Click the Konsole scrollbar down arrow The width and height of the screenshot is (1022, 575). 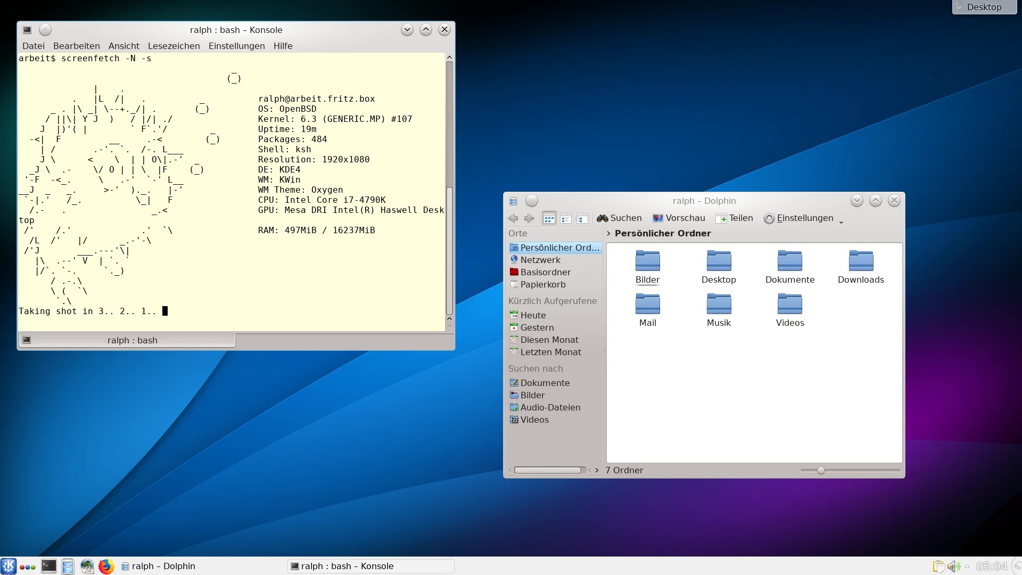(x=450, y=325)
